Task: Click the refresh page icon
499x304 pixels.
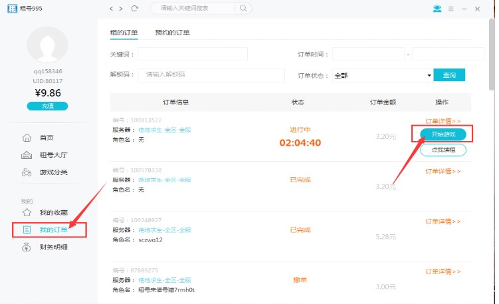Action: click(135, 9)
